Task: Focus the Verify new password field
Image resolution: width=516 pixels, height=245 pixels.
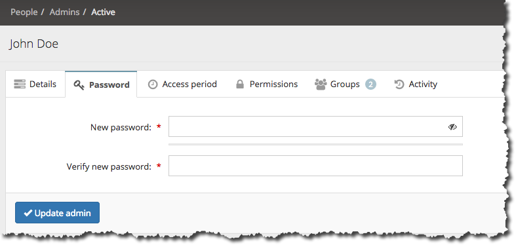Action: tap(315, 166)
